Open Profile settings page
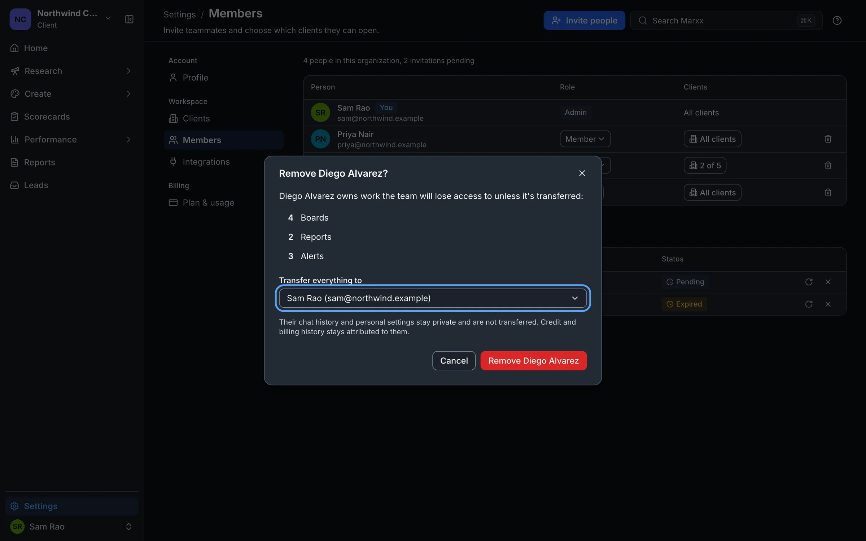 [223, 78]
